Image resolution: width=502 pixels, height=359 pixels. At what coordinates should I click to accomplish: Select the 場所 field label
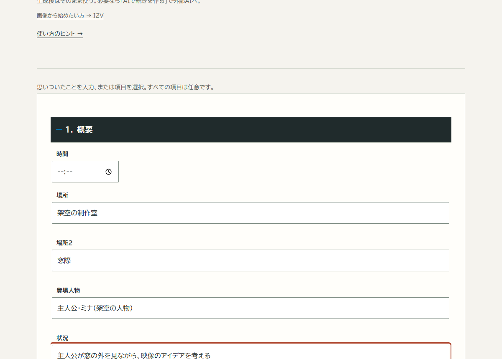[62, 195]
